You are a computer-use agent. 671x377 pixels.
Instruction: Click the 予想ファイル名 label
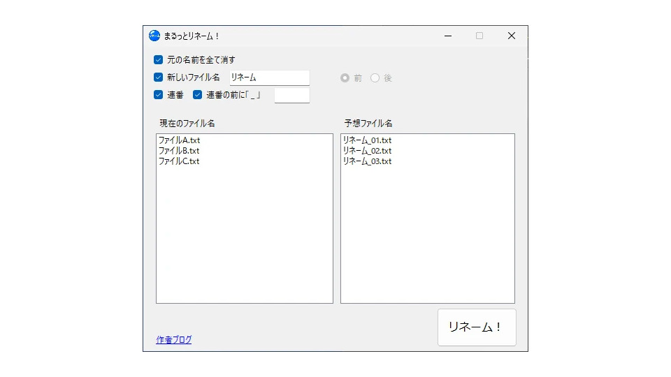click(x=368, y=124)
